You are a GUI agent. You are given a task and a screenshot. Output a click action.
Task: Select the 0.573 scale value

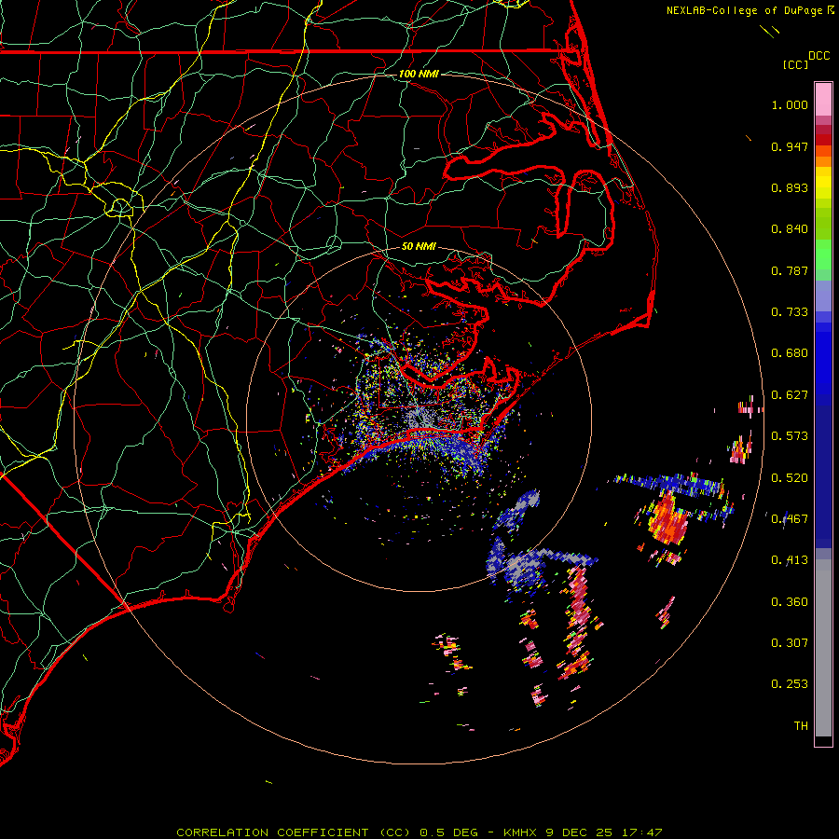tap(790, 436)
